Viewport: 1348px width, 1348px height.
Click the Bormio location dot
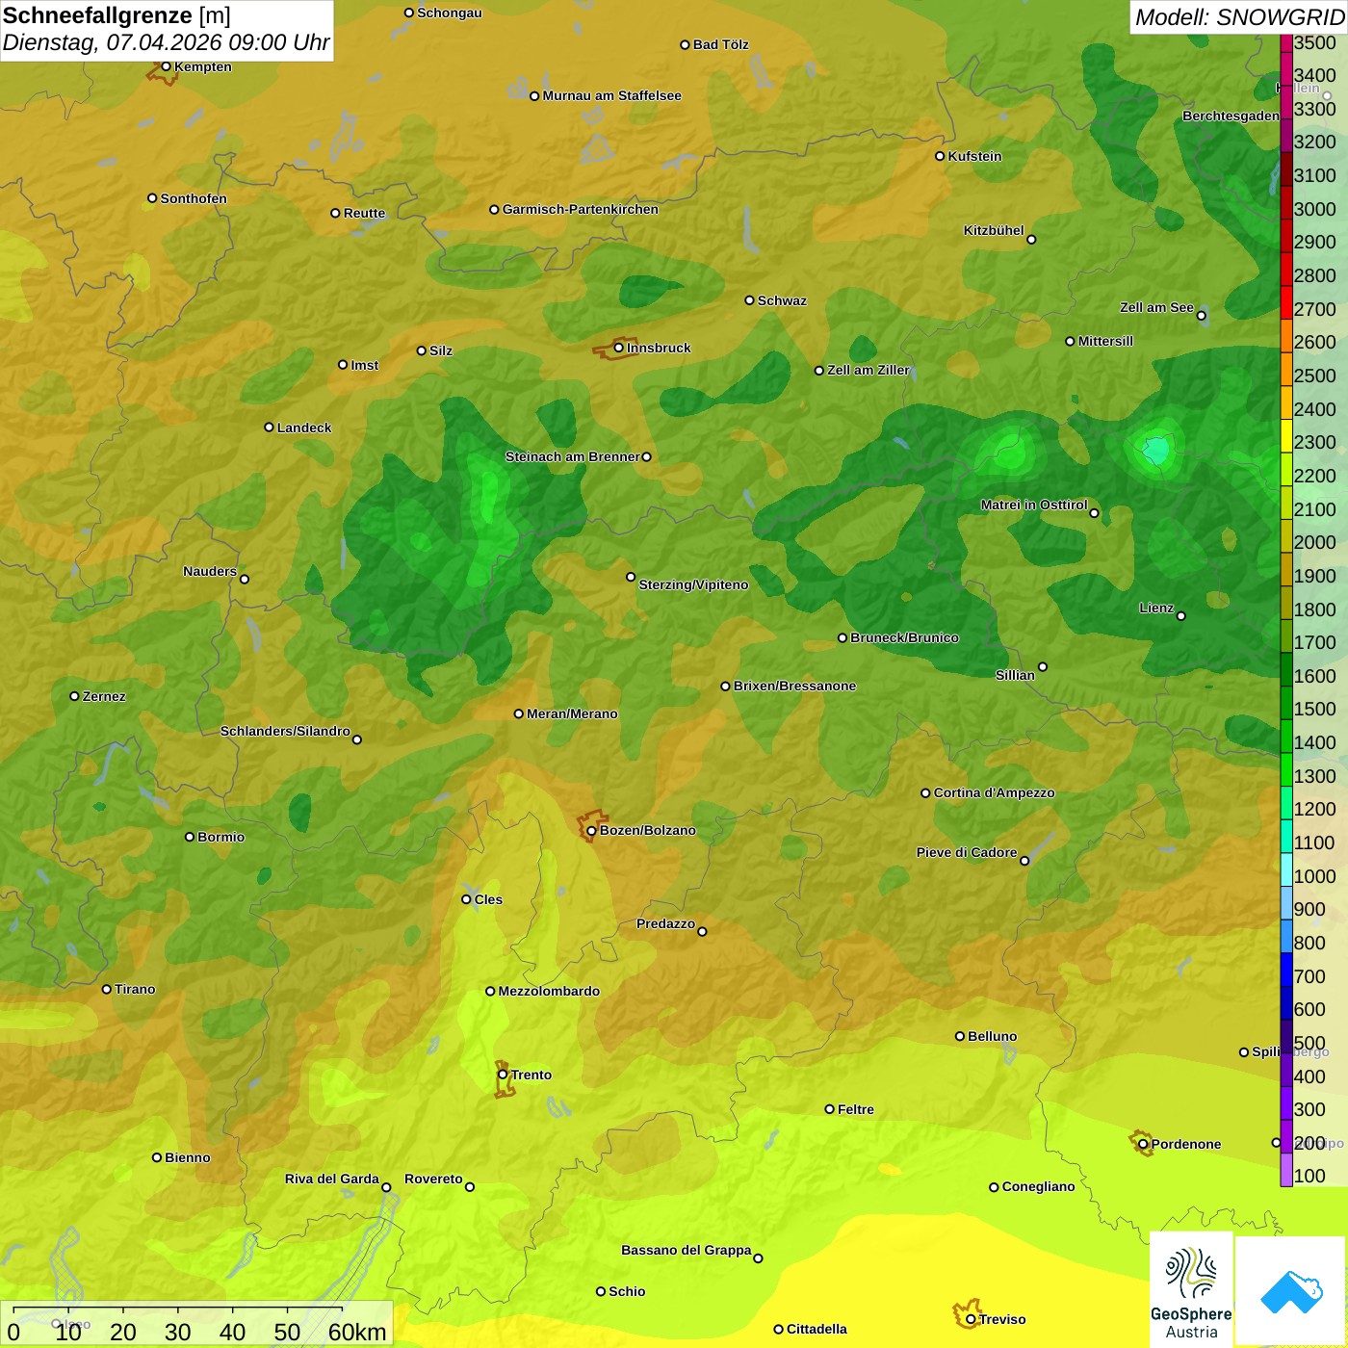tap(190, 837)
